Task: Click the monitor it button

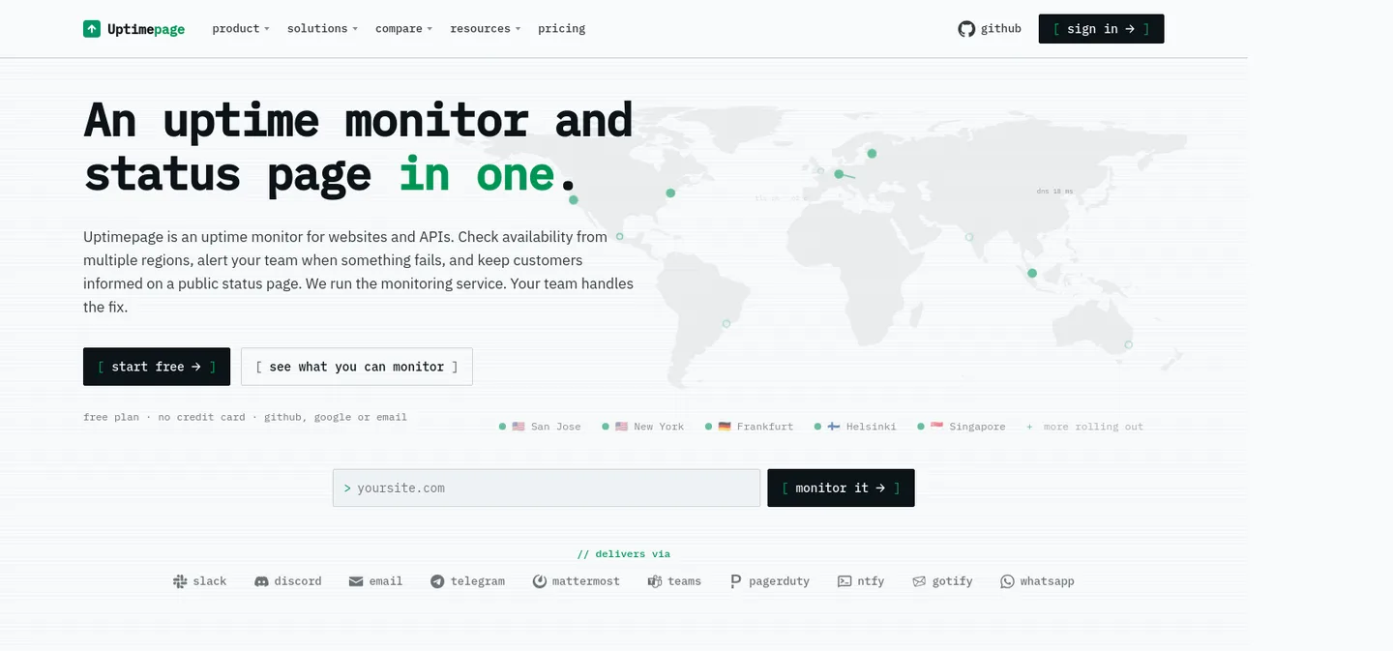Action: [841, 488]
